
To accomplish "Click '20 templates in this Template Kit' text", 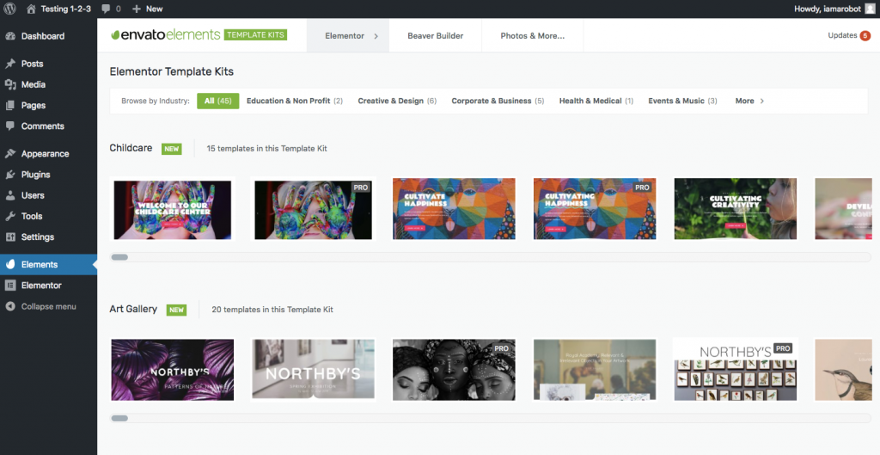I will click(x=272, y=310).
